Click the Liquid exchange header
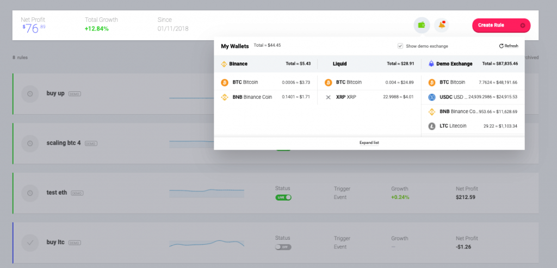The image size is (557, 268). pos(339,64)
